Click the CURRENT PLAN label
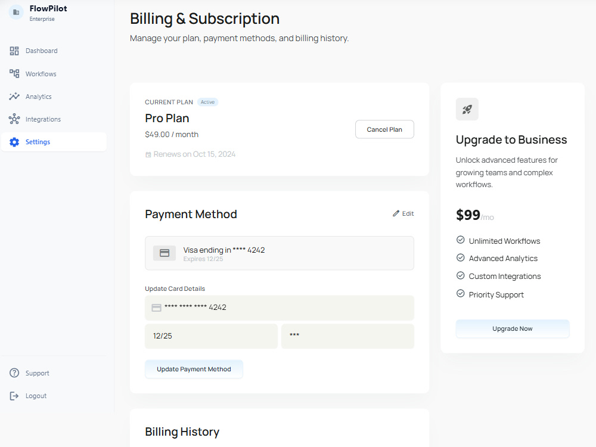This screenshot has width=596, height=447. pyautogui.click(x=169, y=103)
